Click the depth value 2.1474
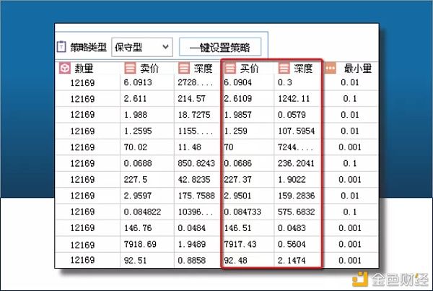This screenshot has height=291, width=433. (292, 261)
